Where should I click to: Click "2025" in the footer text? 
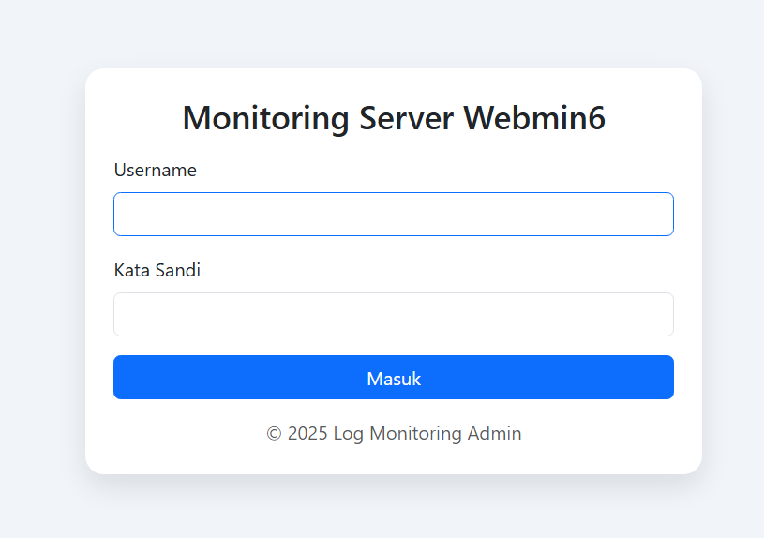(307, 434)
